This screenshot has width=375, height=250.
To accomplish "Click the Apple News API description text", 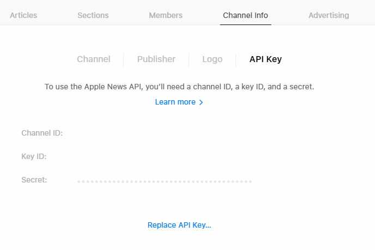I will coord(179,87).
